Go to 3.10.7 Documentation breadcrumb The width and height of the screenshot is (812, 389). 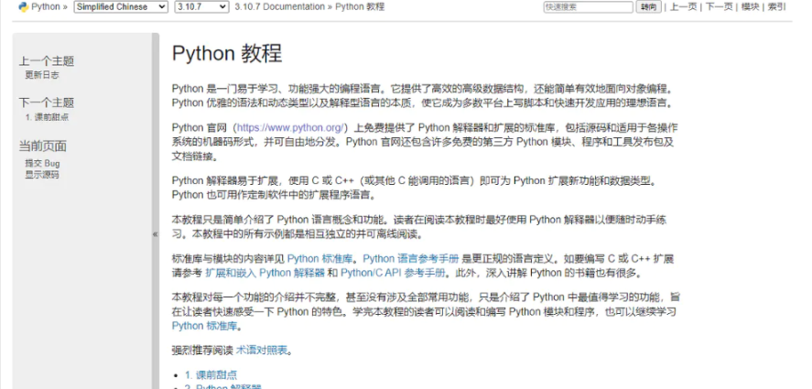pos(279,6)
